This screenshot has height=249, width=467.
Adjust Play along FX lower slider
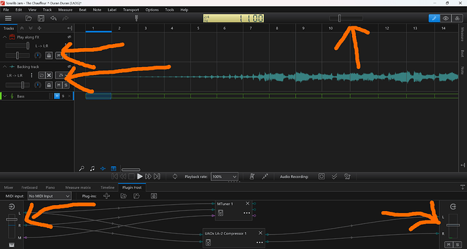pos(18,55)
